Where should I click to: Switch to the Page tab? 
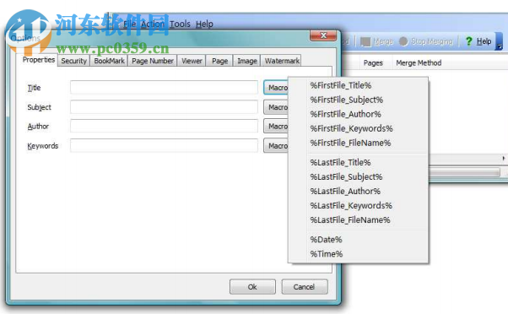coord(219,61)
